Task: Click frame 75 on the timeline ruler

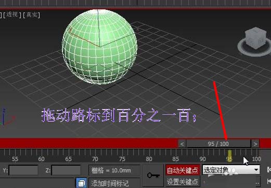Action: pyautogui.click(x=122, y=159)
